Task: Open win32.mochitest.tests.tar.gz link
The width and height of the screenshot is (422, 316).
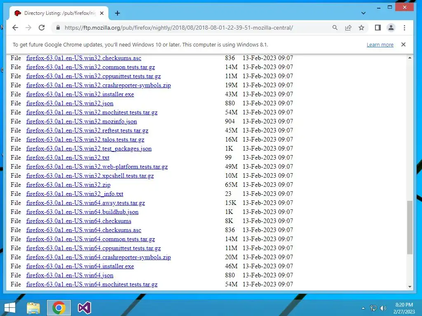Action: [92, 112]
